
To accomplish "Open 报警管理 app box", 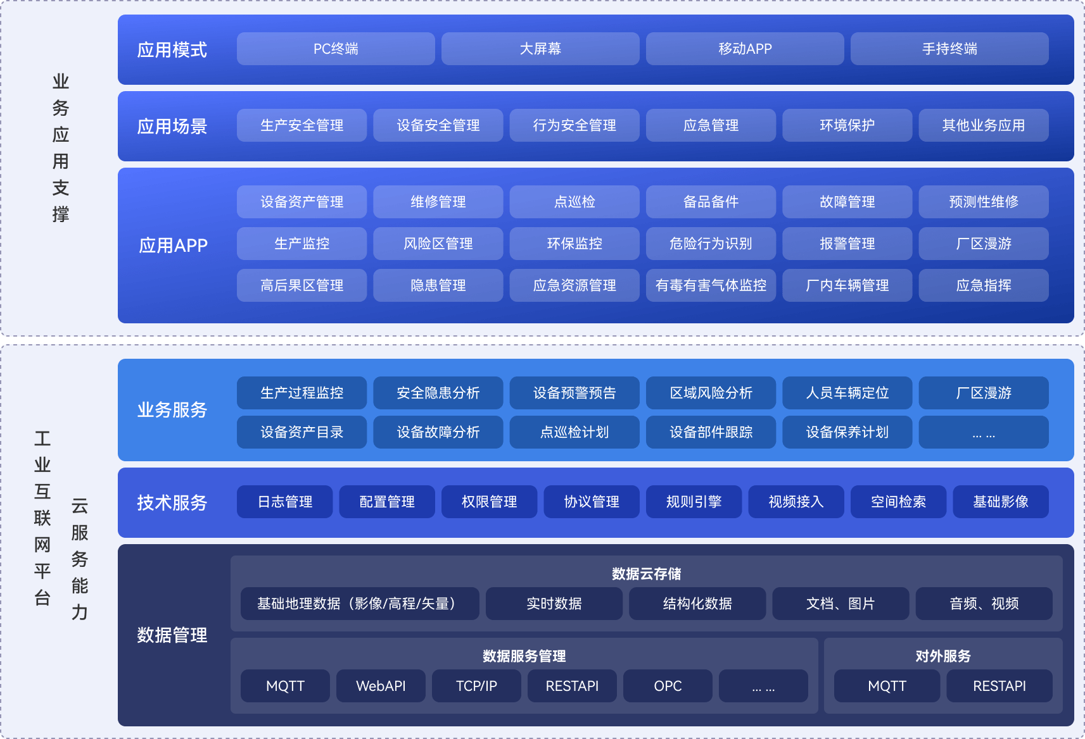I will (x=847, y=244).
